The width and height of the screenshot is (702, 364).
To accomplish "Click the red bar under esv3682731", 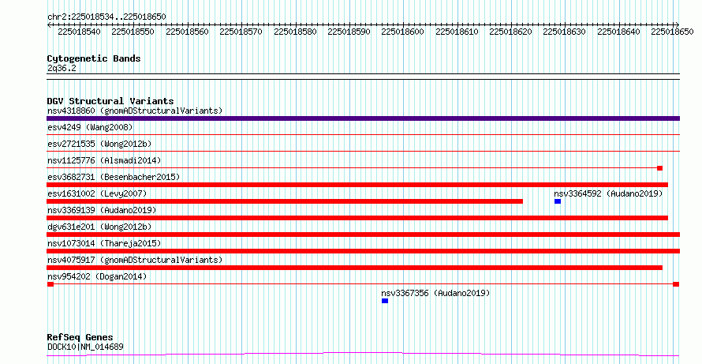I will (357, 185).
